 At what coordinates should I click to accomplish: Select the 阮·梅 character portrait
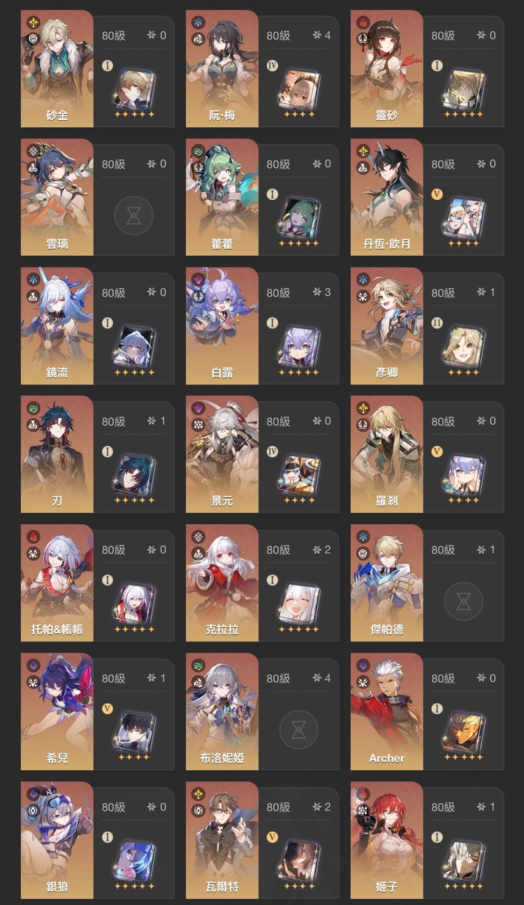click(x=221, y=68)
